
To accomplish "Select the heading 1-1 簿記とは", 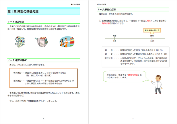I will [x=16, y=22].
